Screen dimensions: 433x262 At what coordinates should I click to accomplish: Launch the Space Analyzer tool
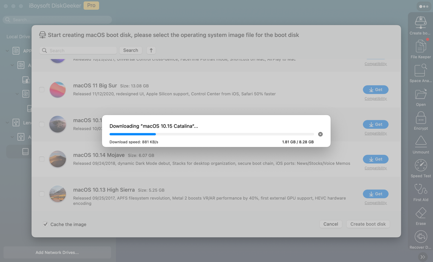[420, 70]
